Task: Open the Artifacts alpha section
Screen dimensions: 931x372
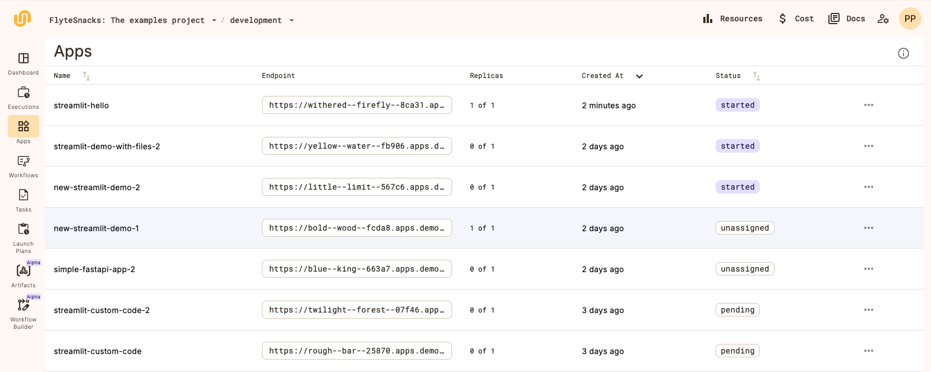Action: click(24, 272)
